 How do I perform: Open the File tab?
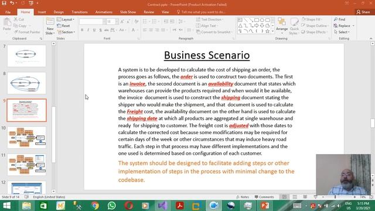tap(8, 12)
